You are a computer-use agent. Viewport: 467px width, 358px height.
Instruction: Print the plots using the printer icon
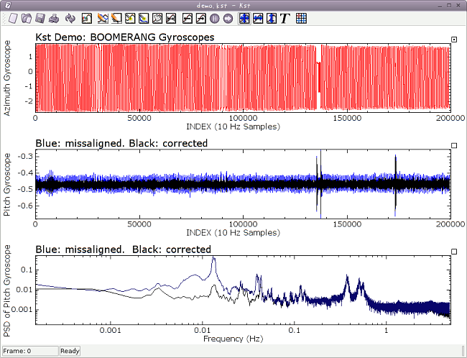click(x=55, y=18)
